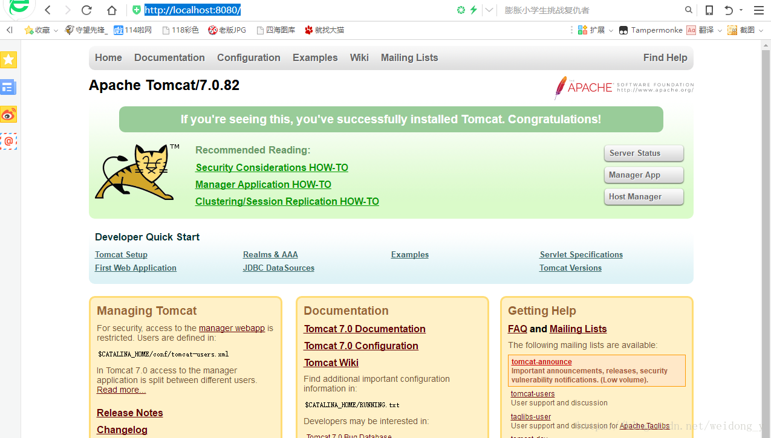Click the Apache Software Foundation logo

(623, 88)
